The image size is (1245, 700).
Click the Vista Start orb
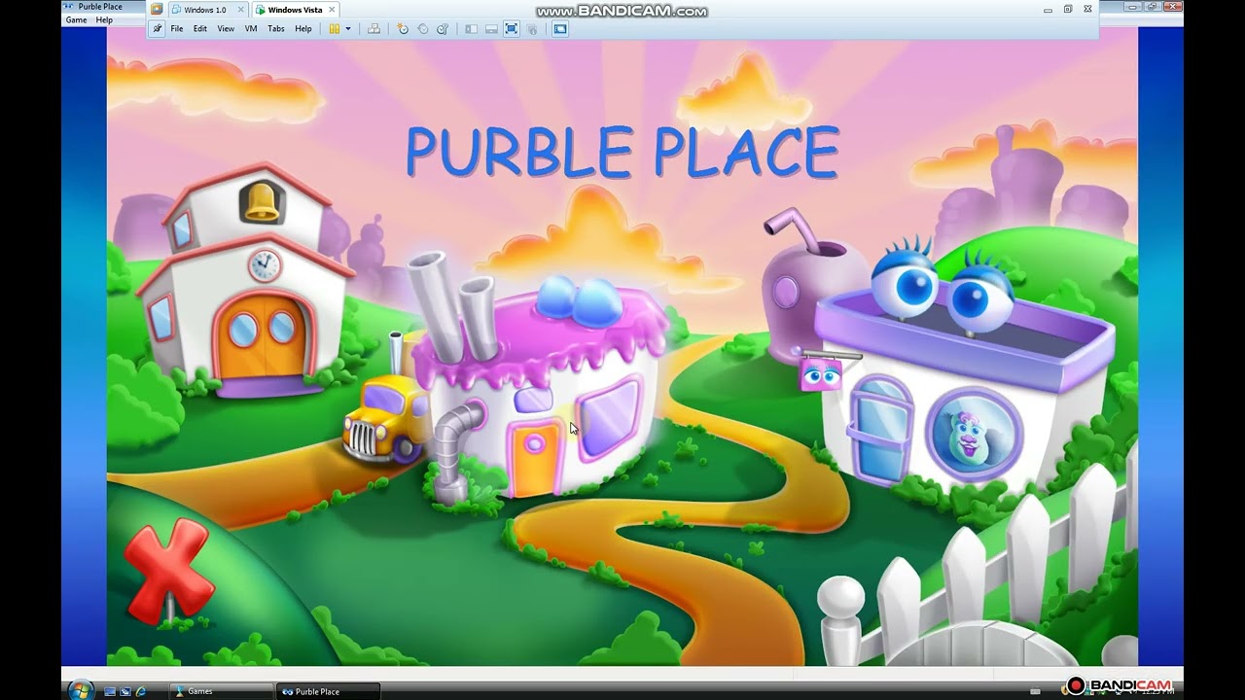[82, 691]
